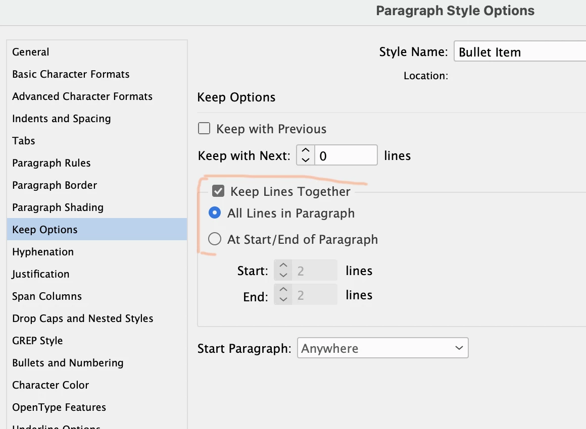The height and width of the screenshot is (429, 586).
Task: Uncheck the Keep Lines Together checkbox
Action: pos(218,191)
